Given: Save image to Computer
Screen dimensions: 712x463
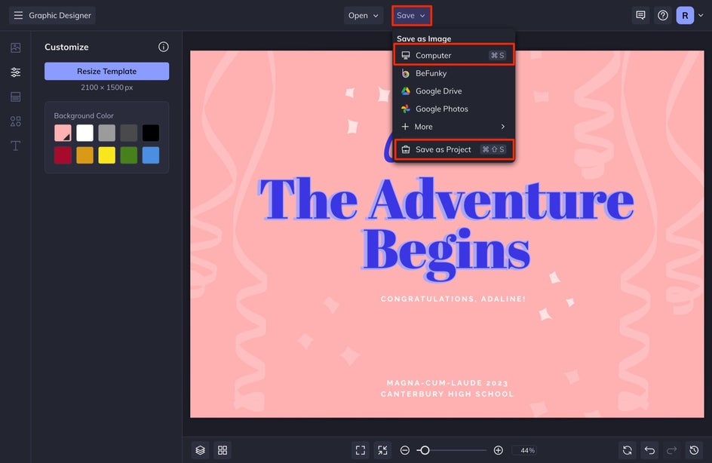Looking at the screenshot, I should coord(453,55).
